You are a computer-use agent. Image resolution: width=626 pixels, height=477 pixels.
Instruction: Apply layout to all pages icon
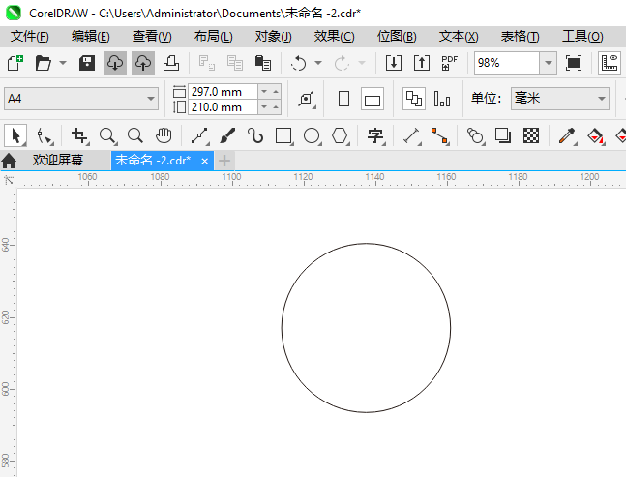pos(413,99)
